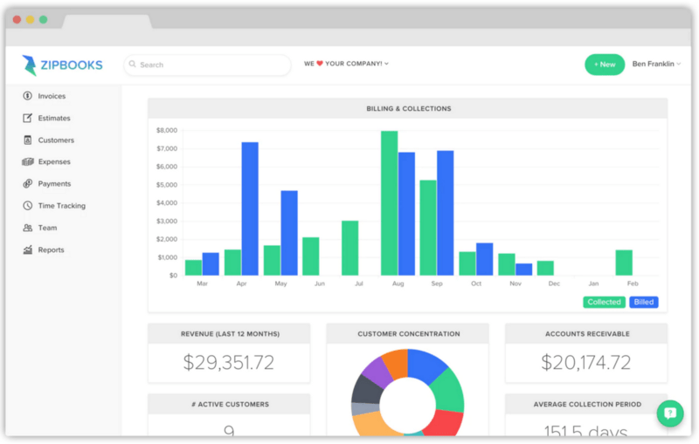The height and width of the screenshot is (444, 699).
Task: Click the Team people icon
Action: tap(28, 228)
